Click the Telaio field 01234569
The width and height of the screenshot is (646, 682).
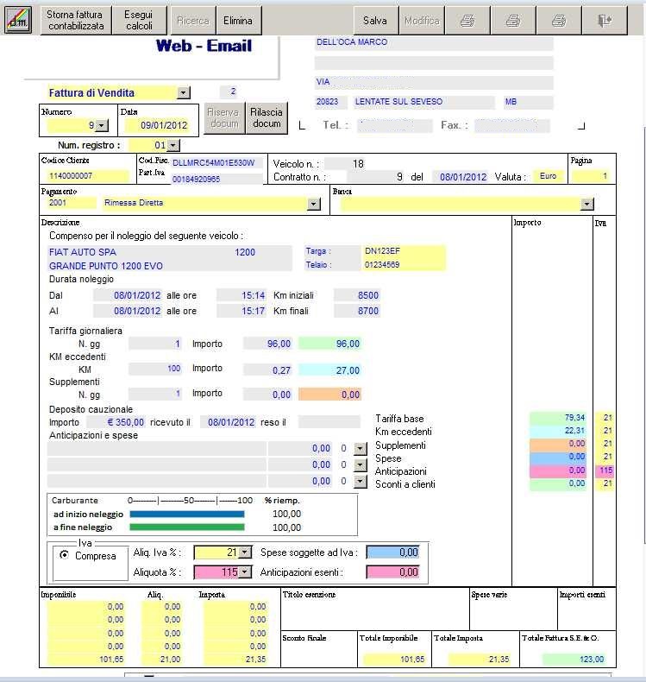click(x=404, y=264)
